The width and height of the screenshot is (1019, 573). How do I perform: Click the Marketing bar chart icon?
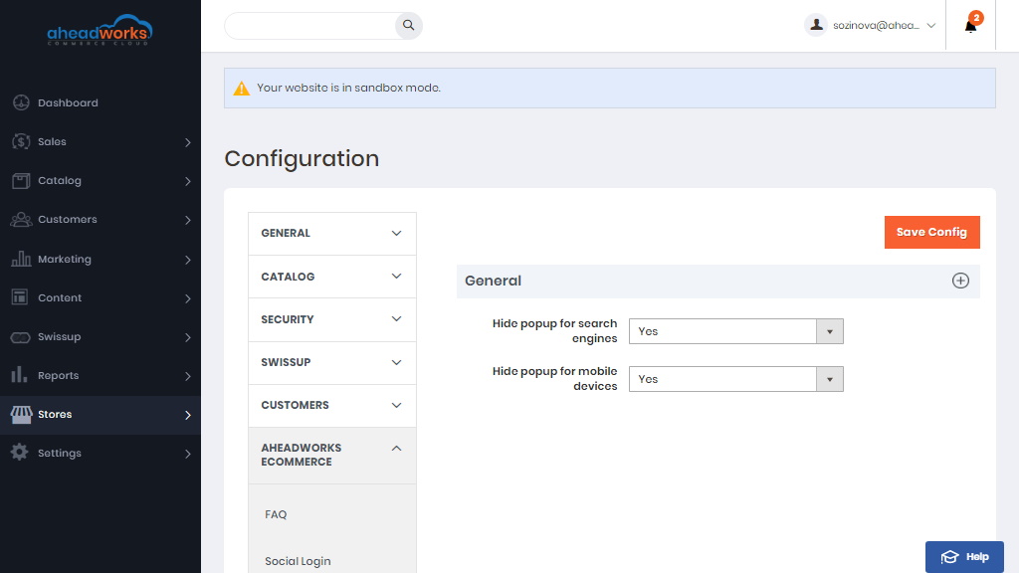pyautogui.click(x=21, y=259)
